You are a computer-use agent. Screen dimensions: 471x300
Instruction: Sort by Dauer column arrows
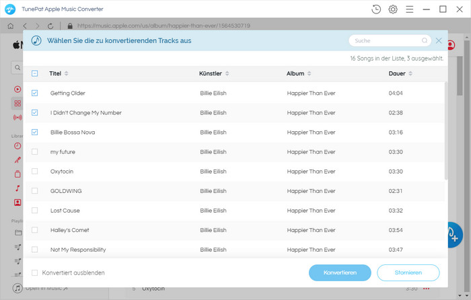tap(410, 73)
